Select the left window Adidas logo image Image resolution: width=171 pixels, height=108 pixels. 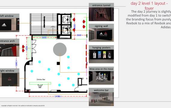10,25
